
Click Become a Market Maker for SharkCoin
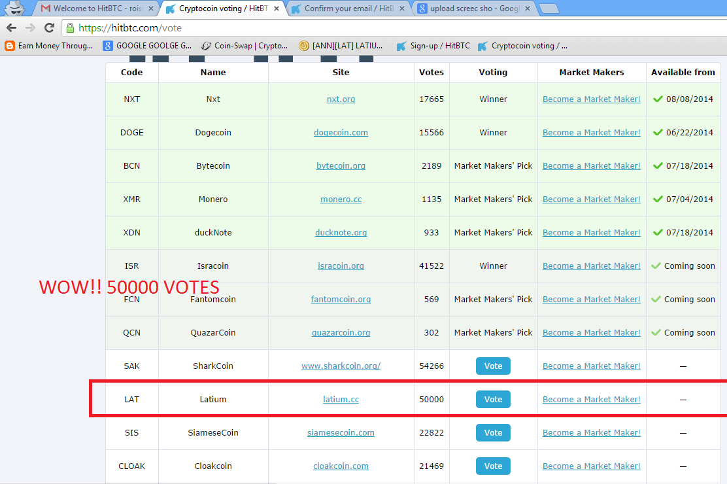coord(592,366)
